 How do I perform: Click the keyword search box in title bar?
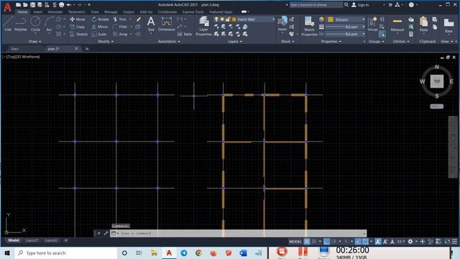[x=316, y=5]
